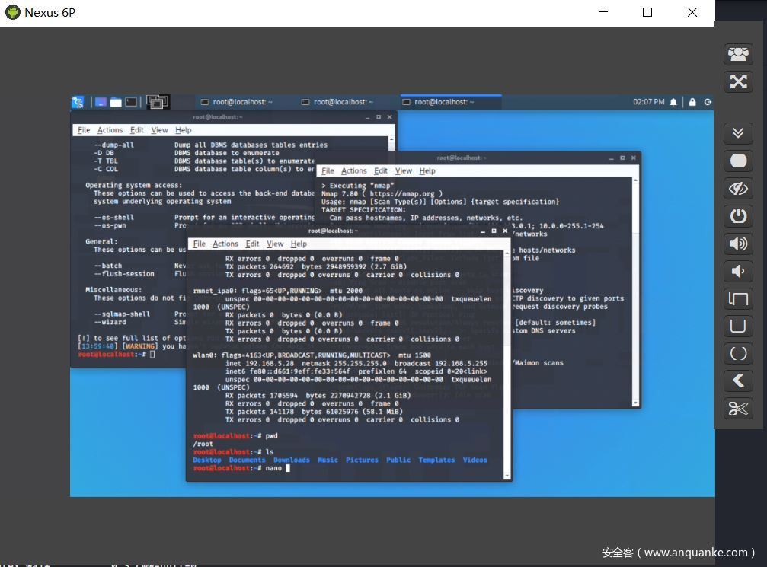The image size is (767, 567).
Task: Click the 02:07 PM clock in panel
Action: tap(648, 102)
